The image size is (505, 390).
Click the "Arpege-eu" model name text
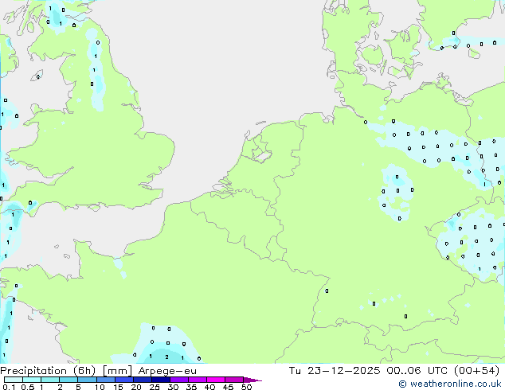(x=167, y=371)
